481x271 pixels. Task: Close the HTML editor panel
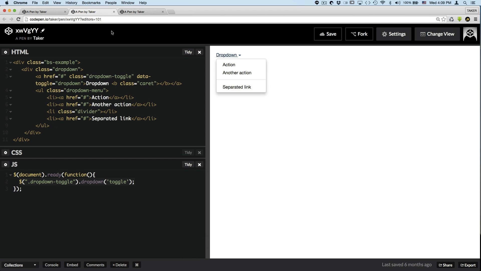(199, 52)
